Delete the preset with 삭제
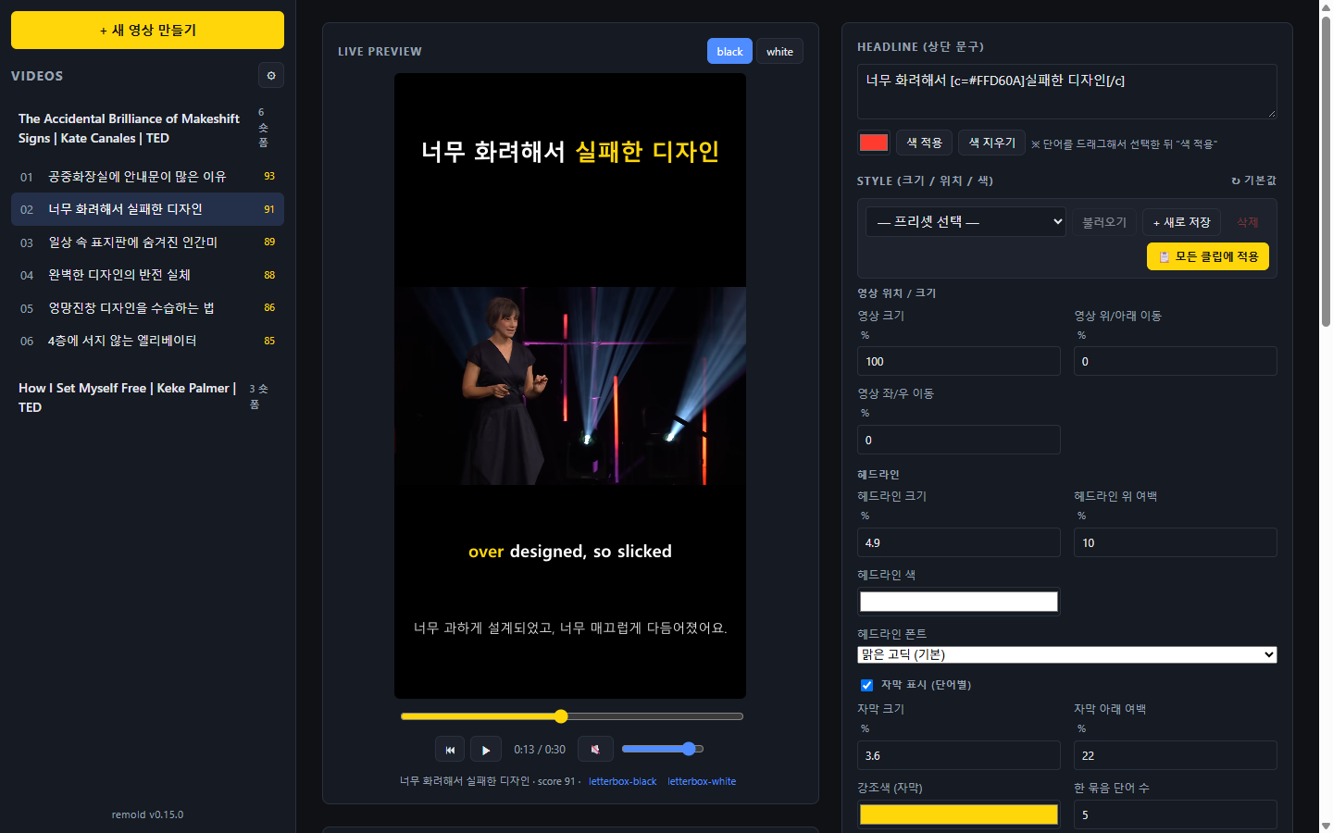 (1248, 222)
